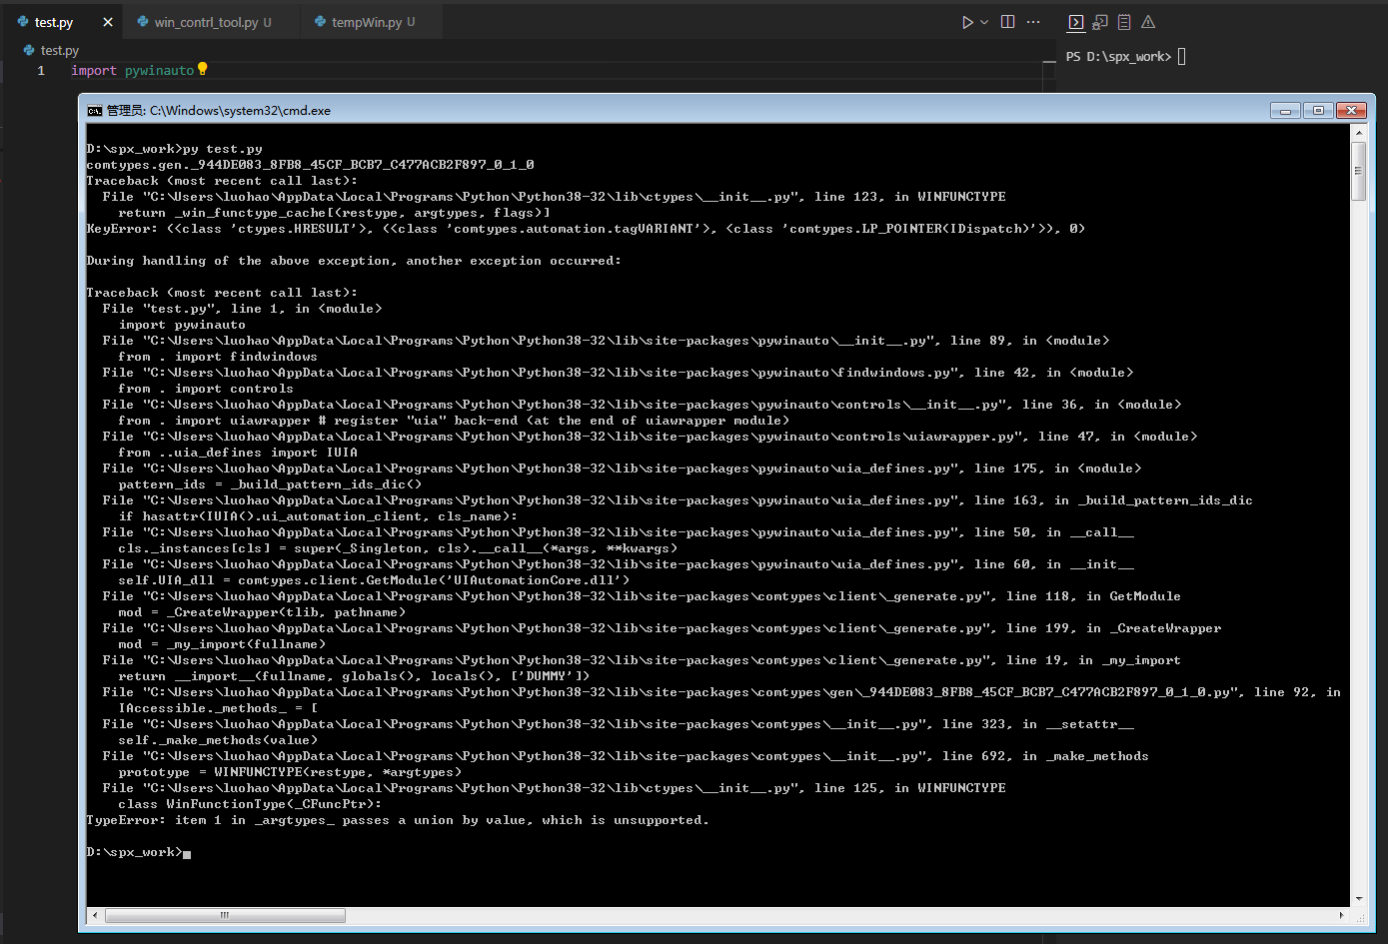The image size is (1388, 944).
Task: Click the cmd horizontal scrollbar right arrow
Action: [x=1341, y=915]
